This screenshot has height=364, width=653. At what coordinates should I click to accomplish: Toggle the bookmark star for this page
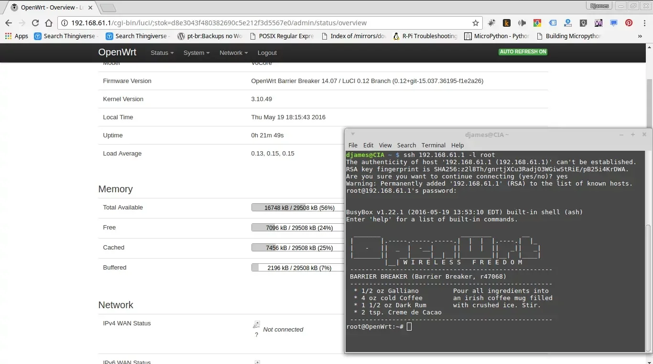coord(476,23)
